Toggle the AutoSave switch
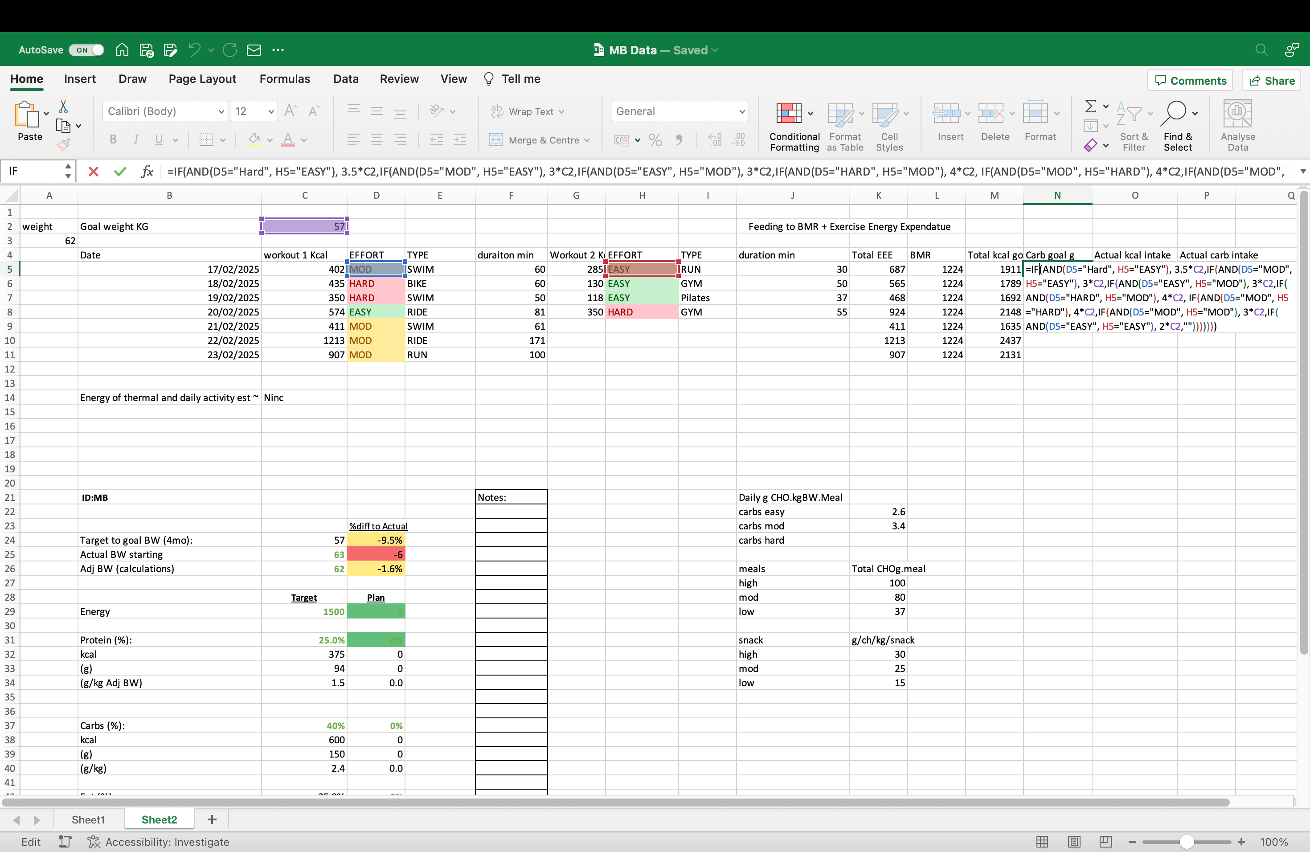 click(86, 50)
